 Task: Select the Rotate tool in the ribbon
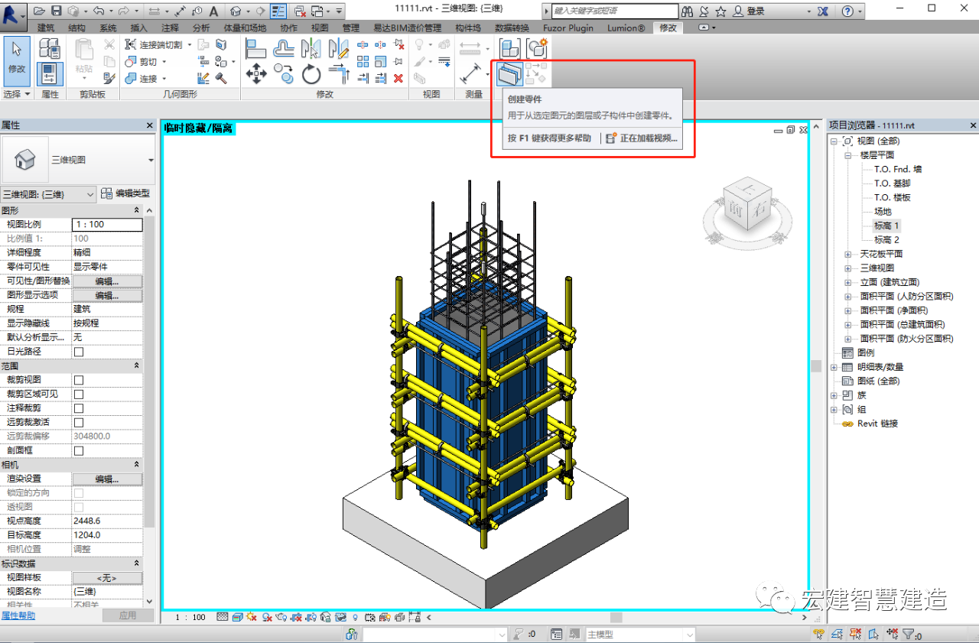pyautogui.click(x=311, y=74)
